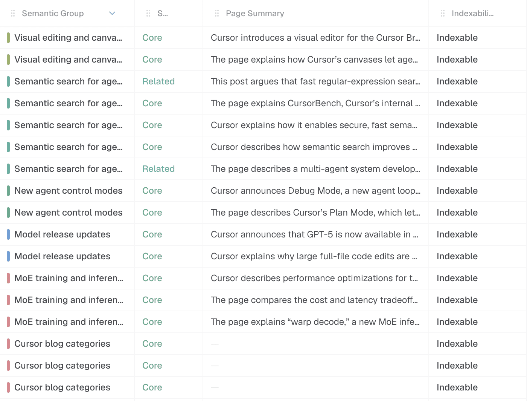The width and height of the screenshot is (527, 401).
Task: Click 'Core' in the warp decode row
Action: (152, 322)
